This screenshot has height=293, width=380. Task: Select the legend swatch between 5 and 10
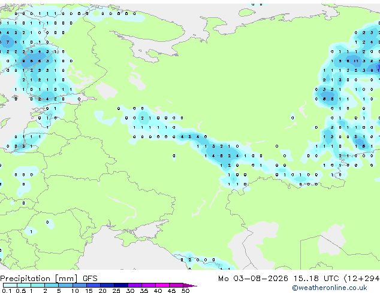pyautogui.click(x=66, y=285)
